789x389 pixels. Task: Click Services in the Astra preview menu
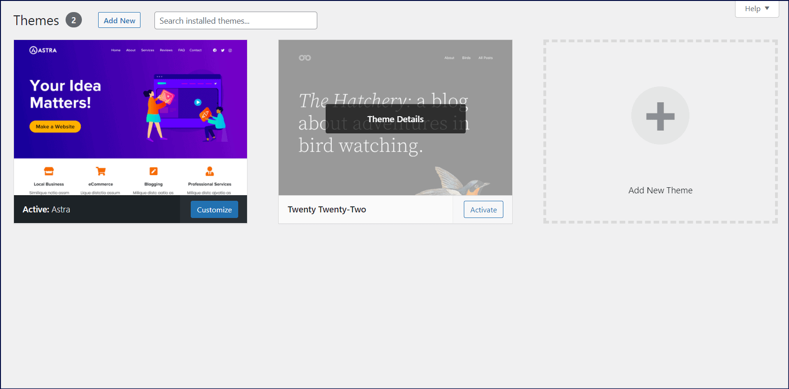pos(147,50)
